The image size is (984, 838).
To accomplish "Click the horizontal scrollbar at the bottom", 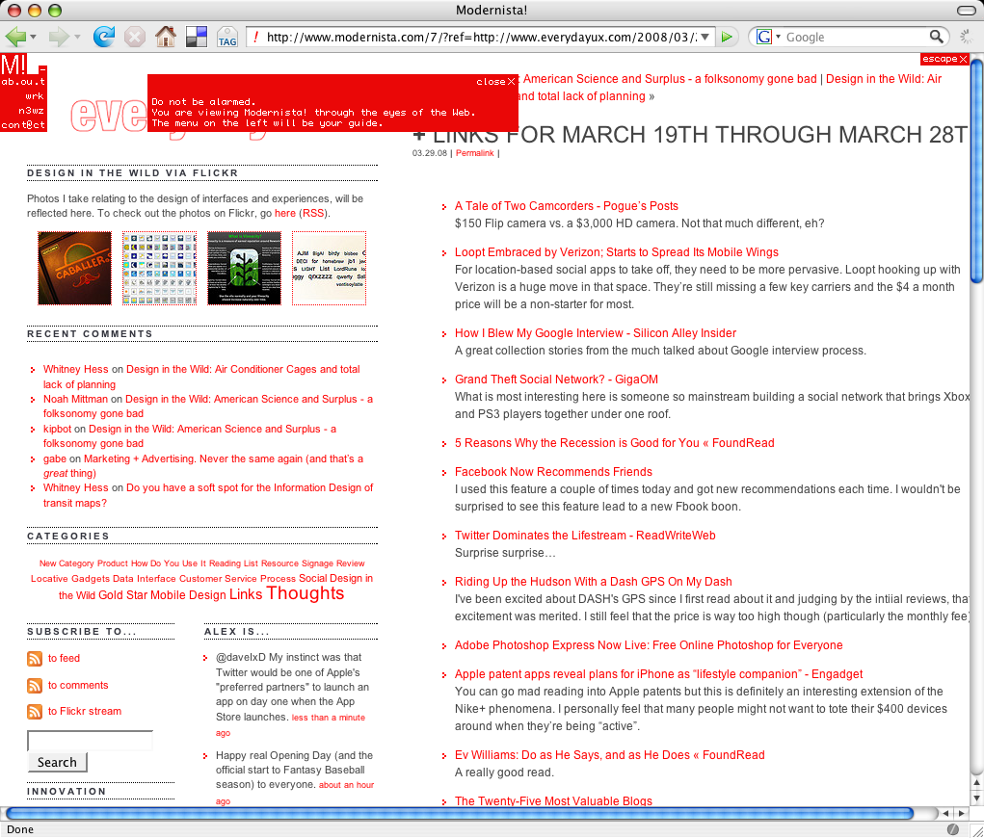I will point(460,814).
